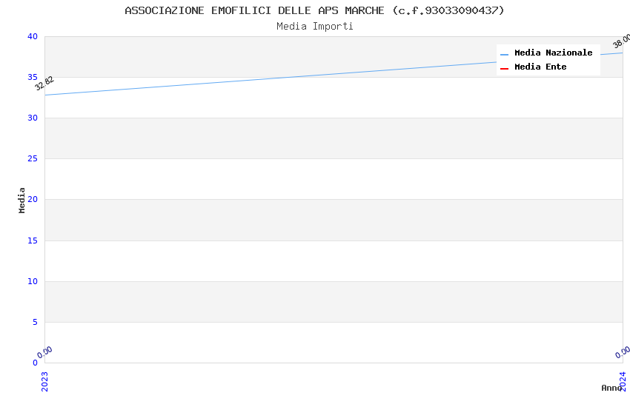Click the 40 y-axis tick label
630x407 pixels.
point(33,36)
